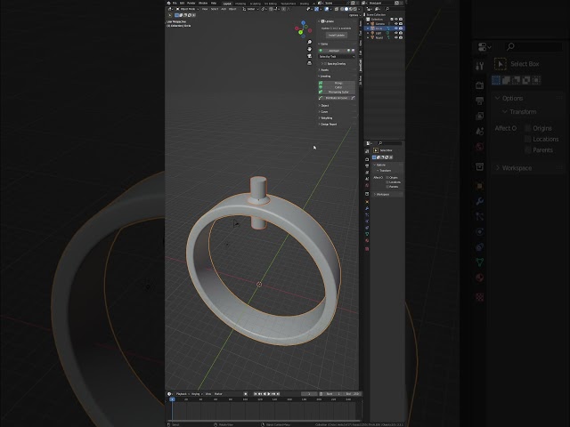
Task: Open the File menu
Action: [175, 3]
